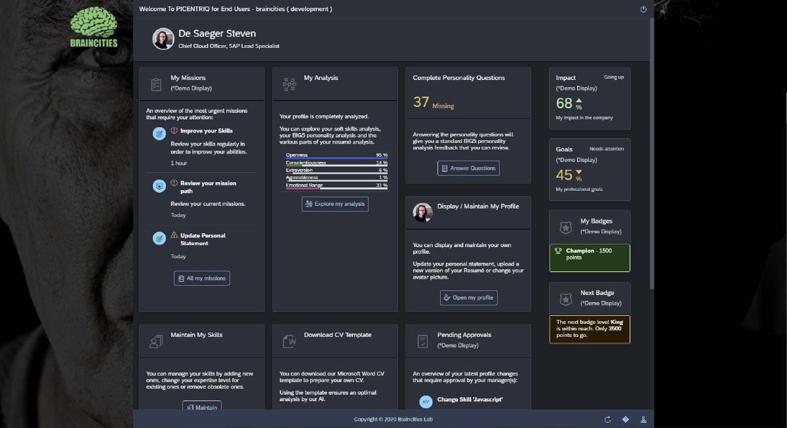
Task: Click the Maintain My Skills icon
Action: [156, 341]
